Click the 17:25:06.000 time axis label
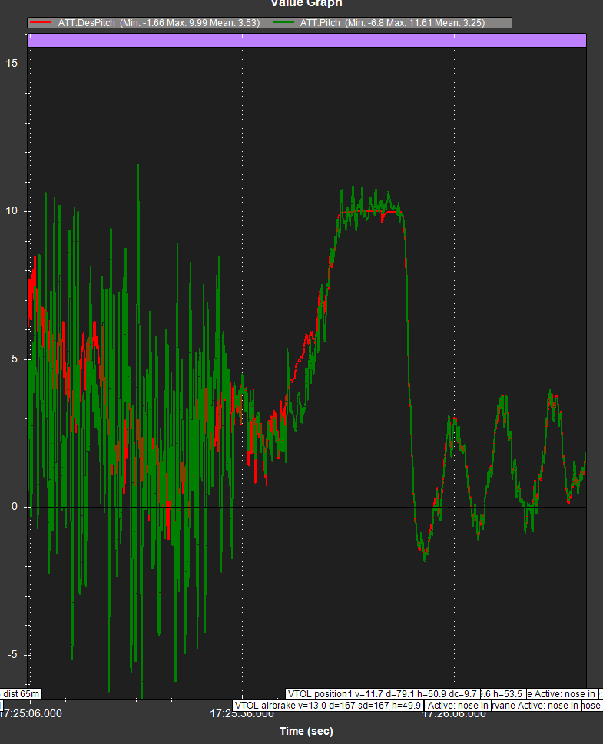The height and width of the screenshot is (744, 603). 31,714
